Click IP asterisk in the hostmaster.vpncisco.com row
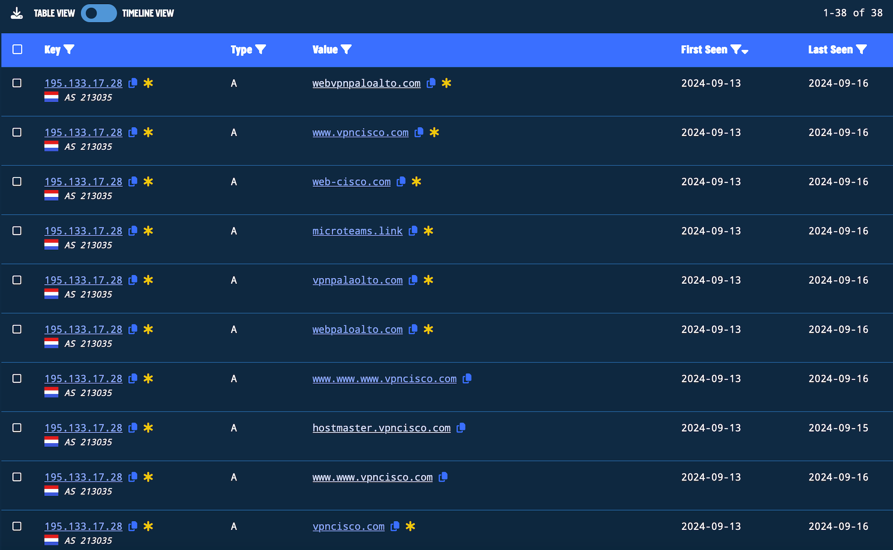The height and width of the screenshot is (550, 893). click(x=148, y=427)
